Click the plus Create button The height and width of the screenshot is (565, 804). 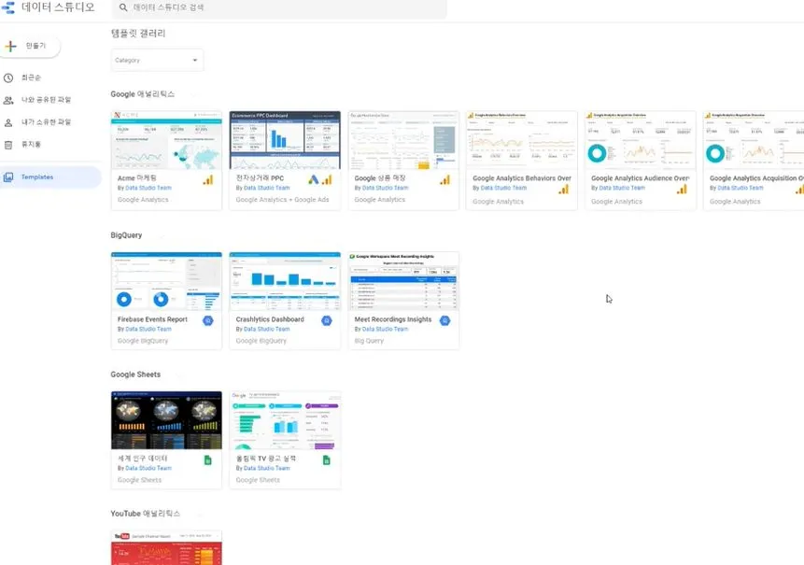[x=30, y=46]
